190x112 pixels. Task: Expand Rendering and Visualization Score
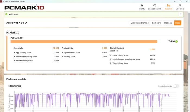tap(110, 59)
